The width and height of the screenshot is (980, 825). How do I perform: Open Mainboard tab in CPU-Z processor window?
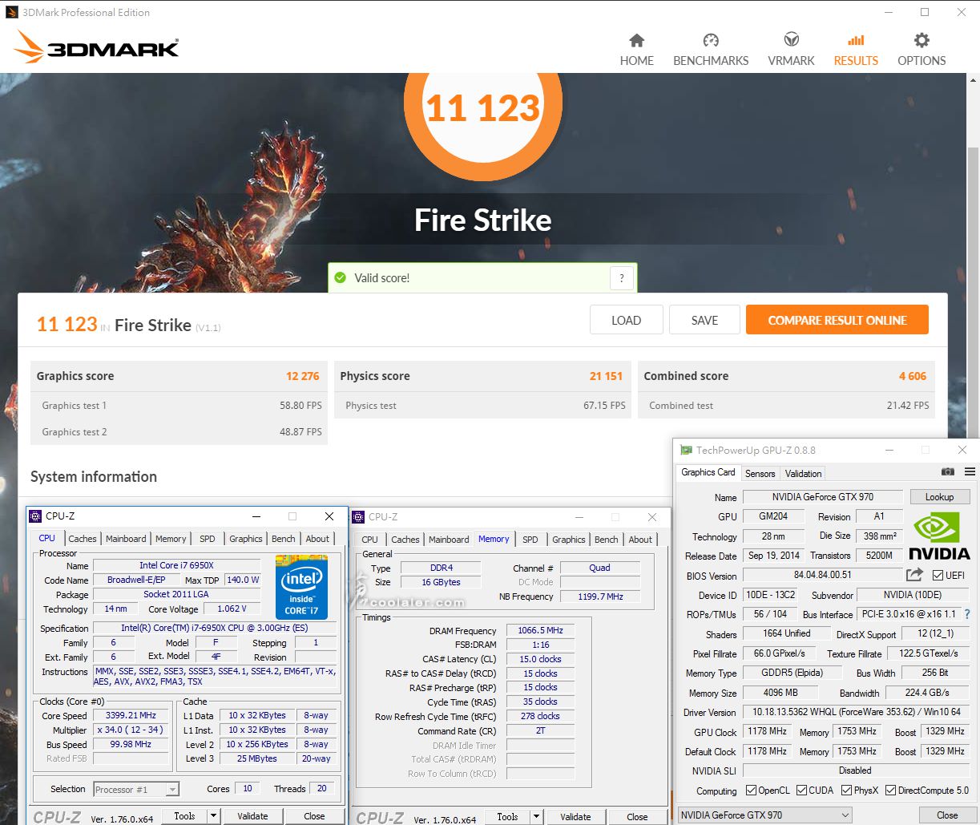(126, 539)
